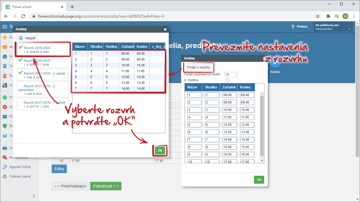Click the hamburger menu icon
This screenshot has width=360, height=202.
(5, 27)
